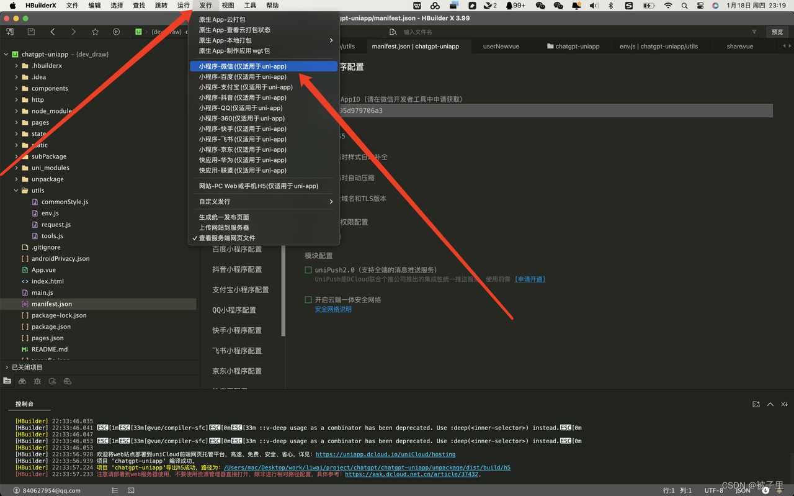Open uniapp.dcloud.io/uniCloud/hosting console link
Viewport: 794px width, 496px height.
[385, 454]
